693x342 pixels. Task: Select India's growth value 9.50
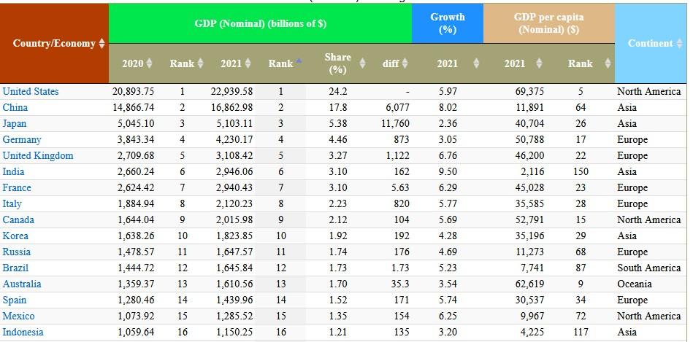[x=448, y=171]
